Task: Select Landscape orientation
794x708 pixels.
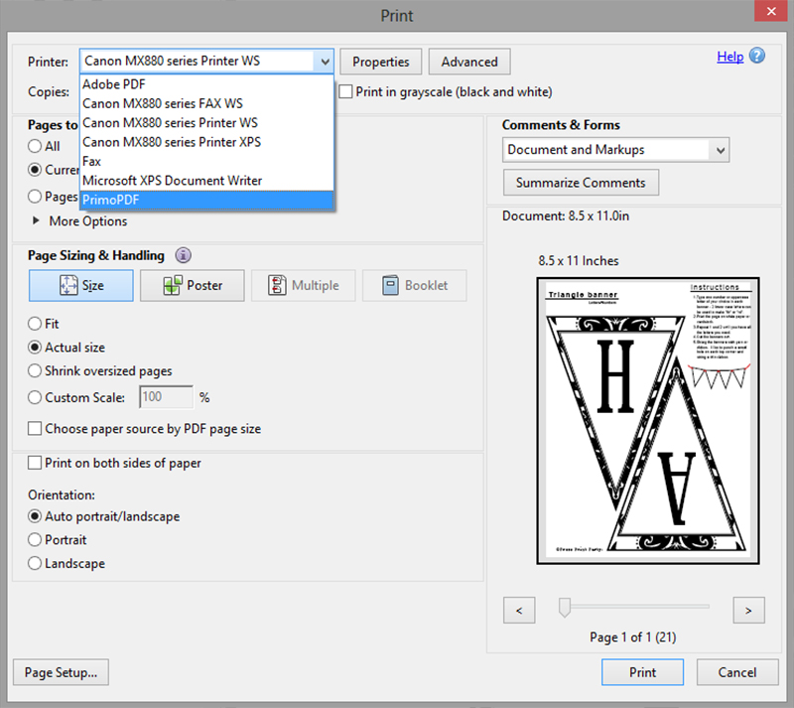Action: [x=35, y=563]
